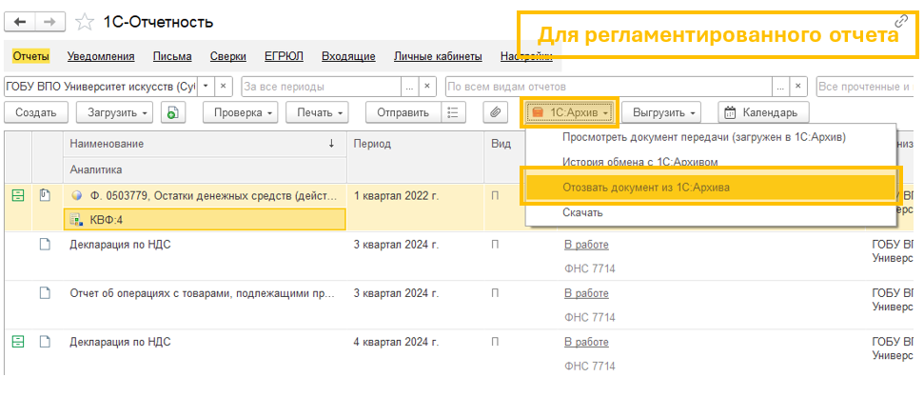Click the Наименование column header label
Screen dimensions: 924x397
pyautogui.click(x=107, y=144)
